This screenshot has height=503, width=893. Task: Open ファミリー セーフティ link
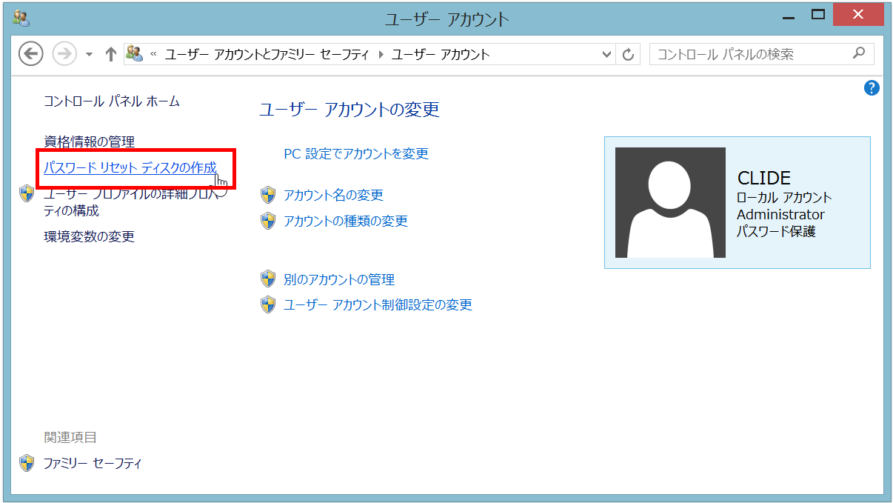point(93,464)
